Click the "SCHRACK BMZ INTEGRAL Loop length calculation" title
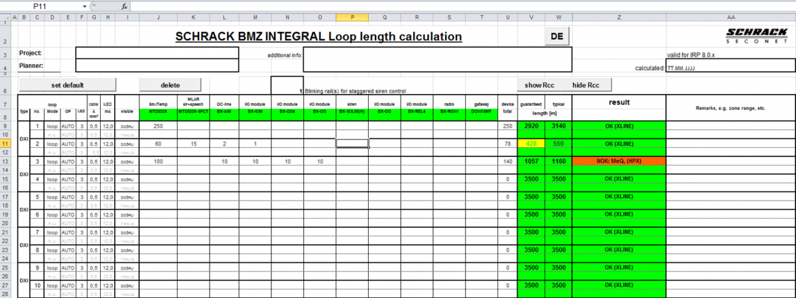This screenshot has height=298, width=796. [x=318, y=36]
